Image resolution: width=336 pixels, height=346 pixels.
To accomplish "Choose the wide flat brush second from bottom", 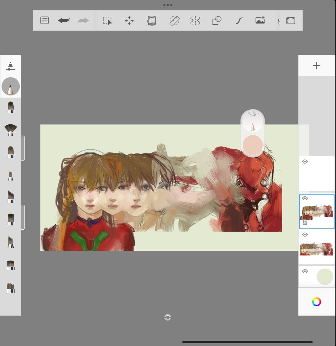I will [10, 265].
